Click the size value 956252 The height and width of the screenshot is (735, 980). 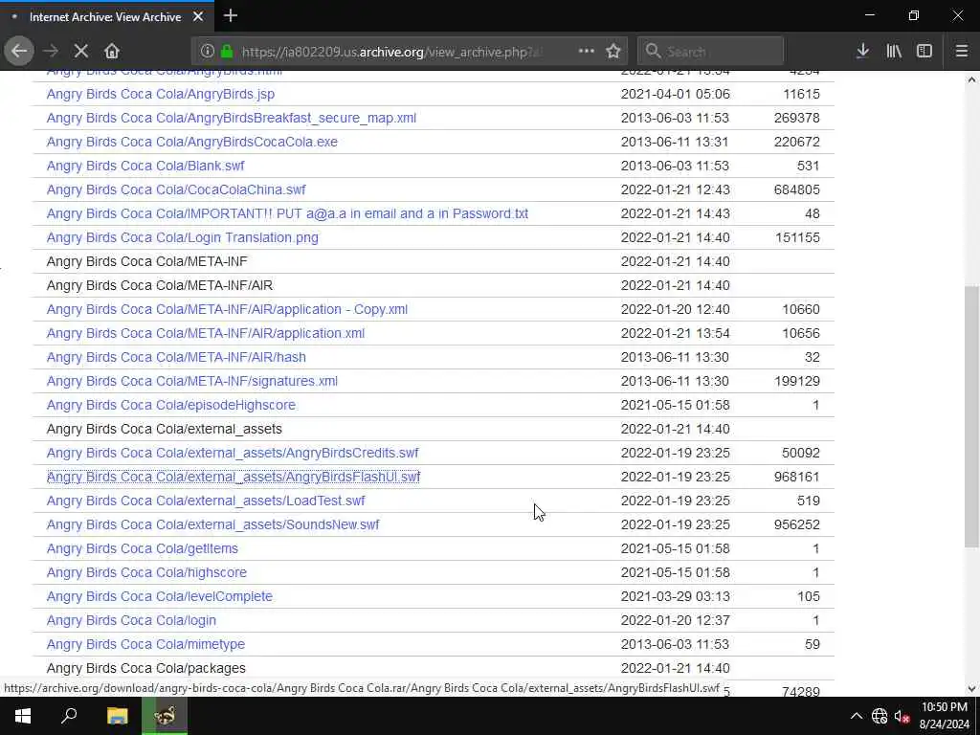click(x=796, y=525)
